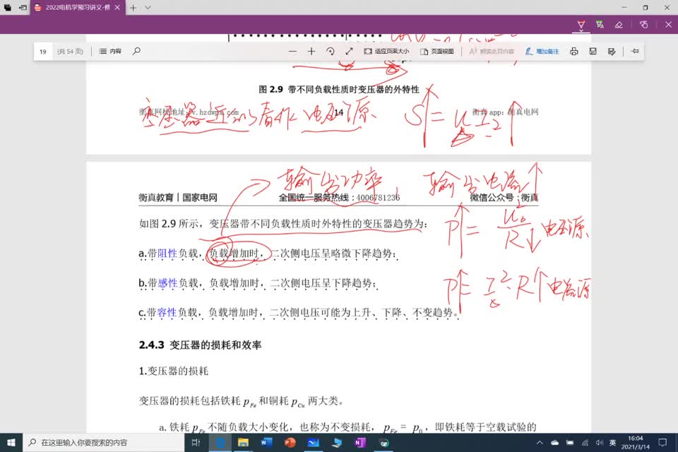Open Word from taskbar
Image resolution: width=678 pixels, height=452 pixels.
click(x=266, y=443)
